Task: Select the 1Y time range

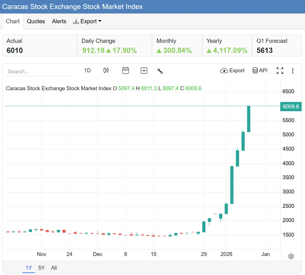Action: [29, 268]
